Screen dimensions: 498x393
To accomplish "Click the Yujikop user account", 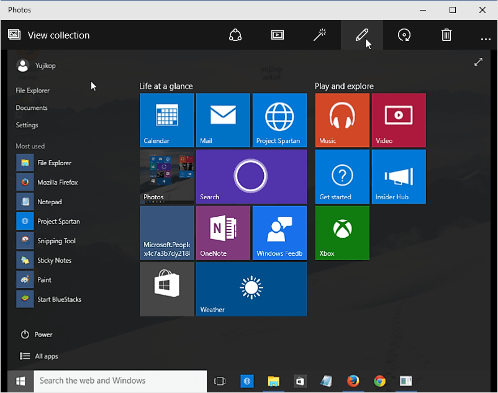I will [x=36, y=66].
